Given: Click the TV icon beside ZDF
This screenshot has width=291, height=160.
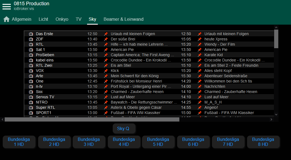Looking at the screenshot, I should click(x=31, y=39).
